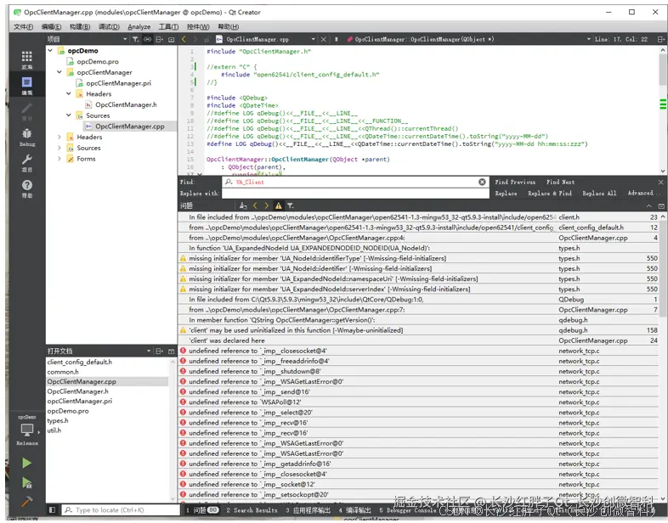Image resolution: width=668 pixels, height=523 pixels.
Task: Click the Replace button
Action: coord(506,194)
